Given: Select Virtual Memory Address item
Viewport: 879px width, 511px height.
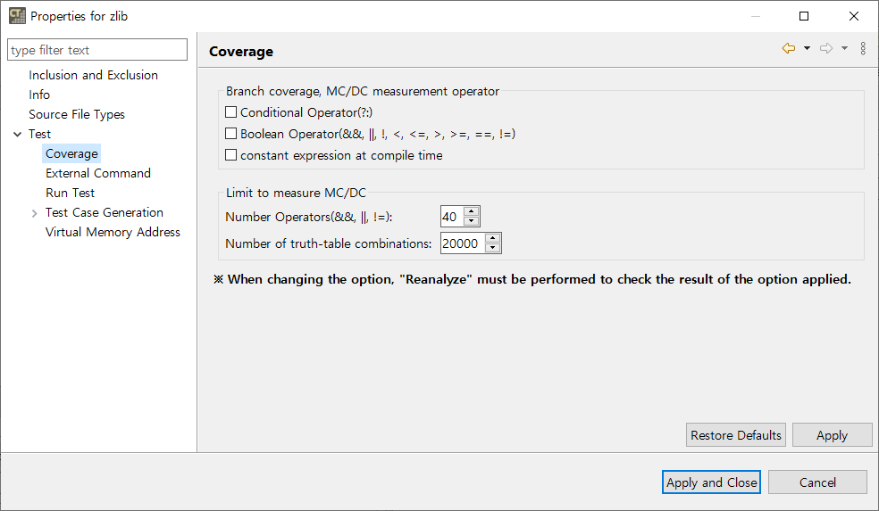Looking at the screenshot, I should (x=113, y=232).
